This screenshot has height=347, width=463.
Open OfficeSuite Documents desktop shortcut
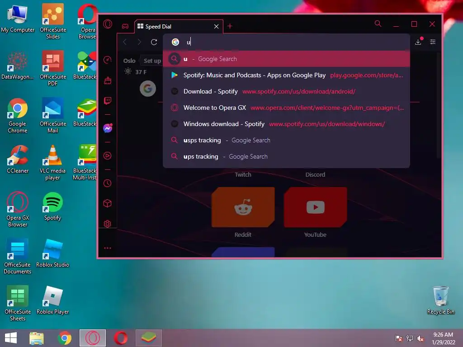click(x=18, y=257)
